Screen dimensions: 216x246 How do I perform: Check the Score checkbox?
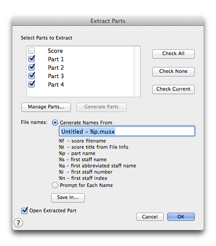[x=31, y=51]
